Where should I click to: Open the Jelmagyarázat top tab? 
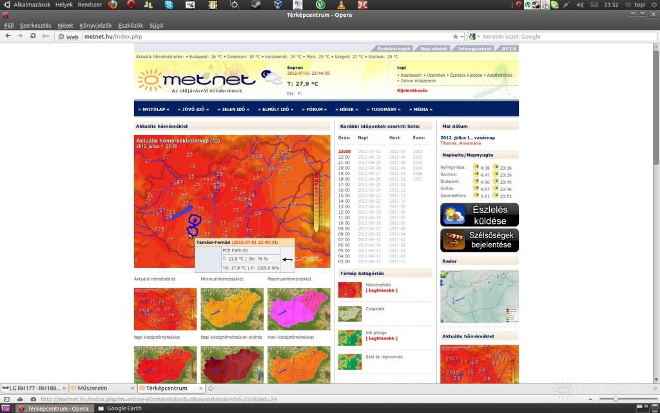click(x=474, y=48)
